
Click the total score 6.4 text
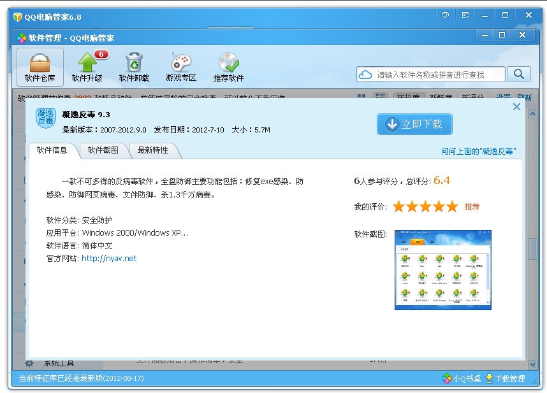tap(442, 180)
